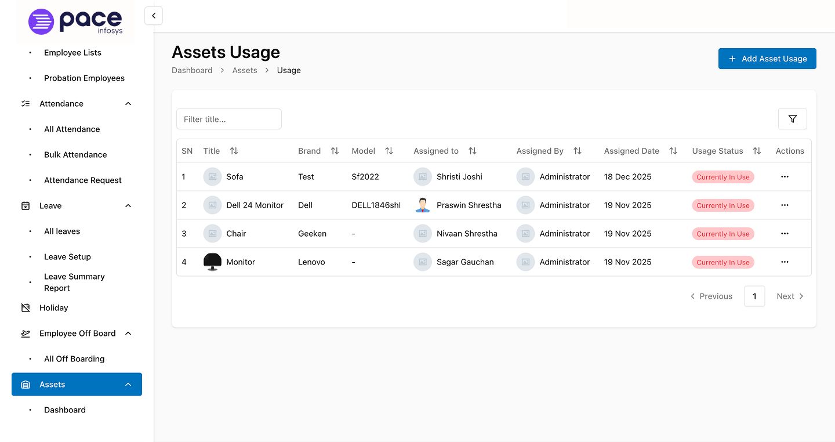Open All leaves page

[x=62, y=231]
